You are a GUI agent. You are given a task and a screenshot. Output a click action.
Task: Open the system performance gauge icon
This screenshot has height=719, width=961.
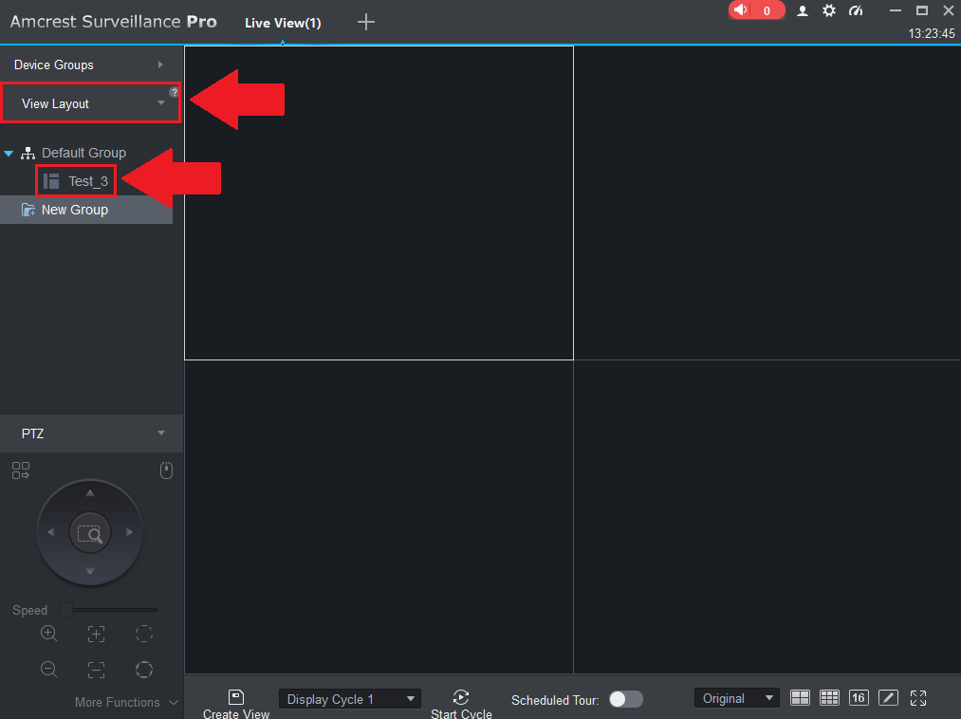click(x=857, y=10)
